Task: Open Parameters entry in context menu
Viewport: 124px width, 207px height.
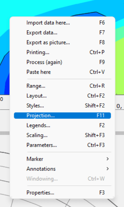Action: tap(62, 145)
